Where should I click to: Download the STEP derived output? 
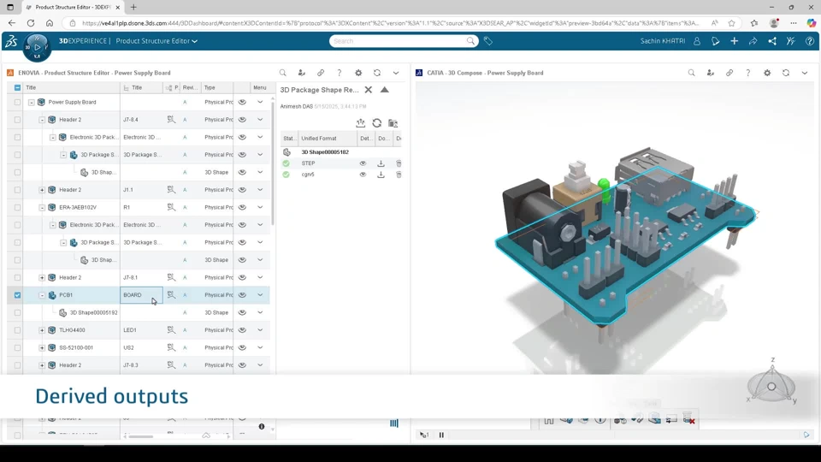coord(381,163)
